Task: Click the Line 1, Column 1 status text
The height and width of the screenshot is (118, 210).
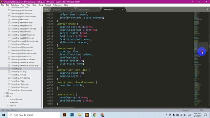Action: tap(12, 110)
